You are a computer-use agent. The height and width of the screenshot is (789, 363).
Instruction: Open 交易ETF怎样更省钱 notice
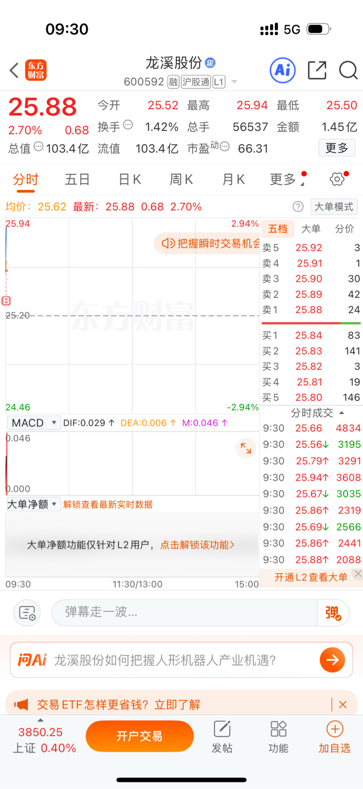click(x=119, y=704)
